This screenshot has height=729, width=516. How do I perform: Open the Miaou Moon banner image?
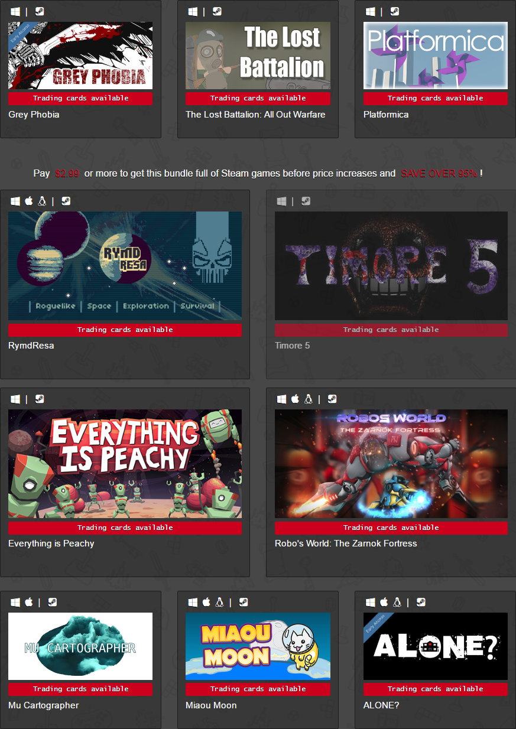258,646
